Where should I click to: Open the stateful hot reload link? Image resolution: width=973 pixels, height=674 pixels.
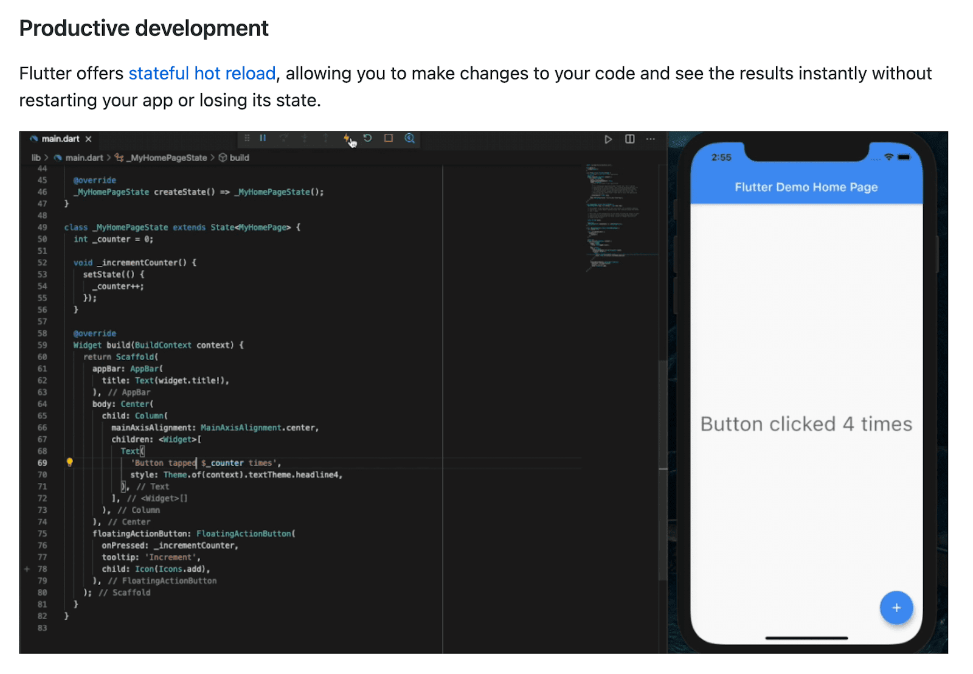tap(203, 74)
